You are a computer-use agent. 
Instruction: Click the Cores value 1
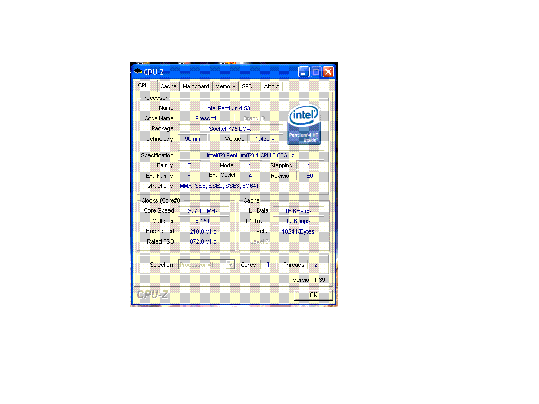(x=268, y=265)
